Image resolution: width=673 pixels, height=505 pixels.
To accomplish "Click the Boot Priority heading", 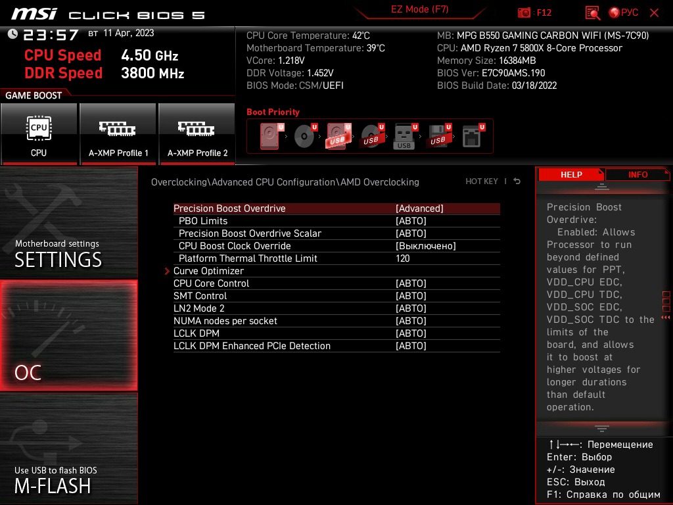I will tap(273, 112).
